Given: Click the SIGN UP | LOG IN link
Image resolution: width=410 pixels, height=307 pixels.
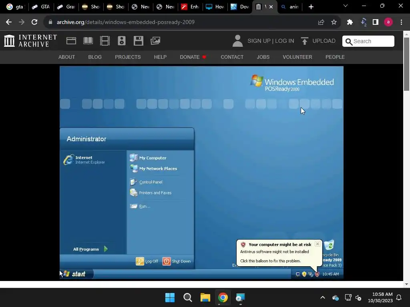Looking at the screenshot, I should click(271, 41).
